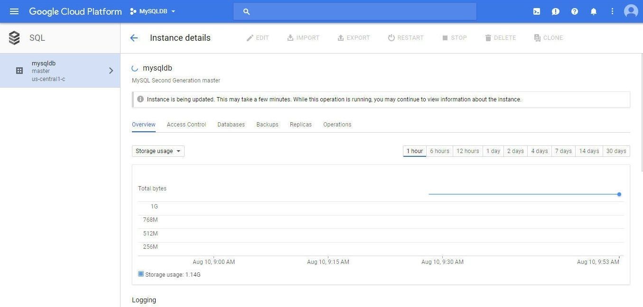643x307 pixels.
Task: Open the user account avatar
Action: tap(631, 11)
